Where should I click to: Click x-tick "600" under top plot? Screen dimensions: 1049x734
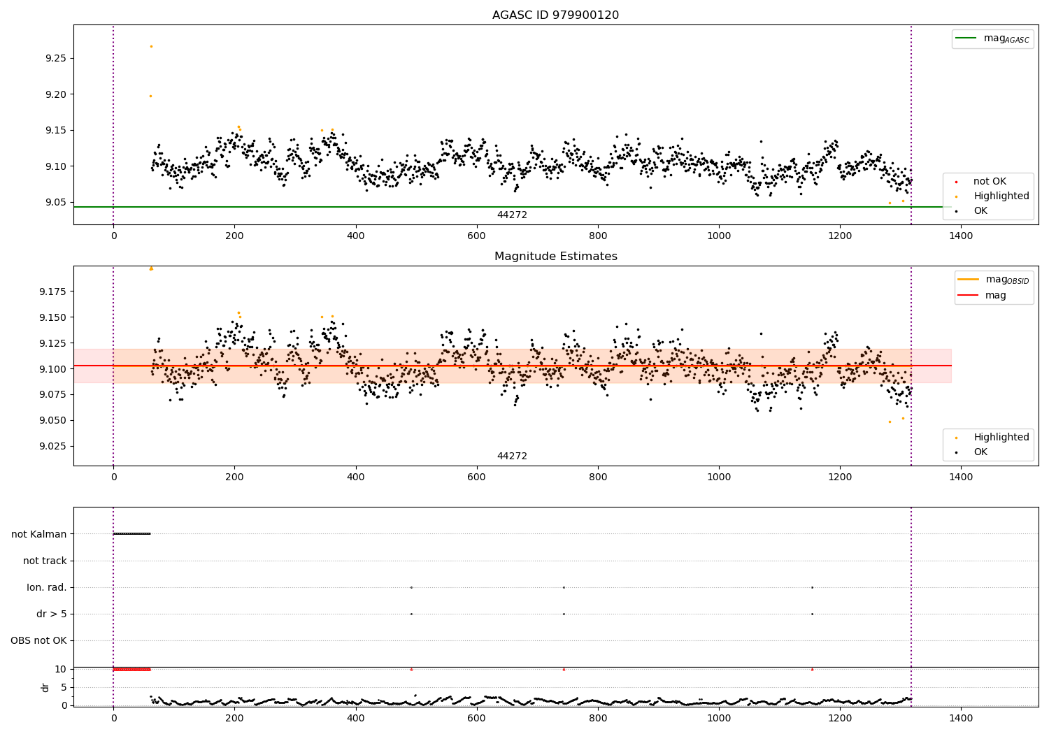pyautogui.click(x=476, y=236)
